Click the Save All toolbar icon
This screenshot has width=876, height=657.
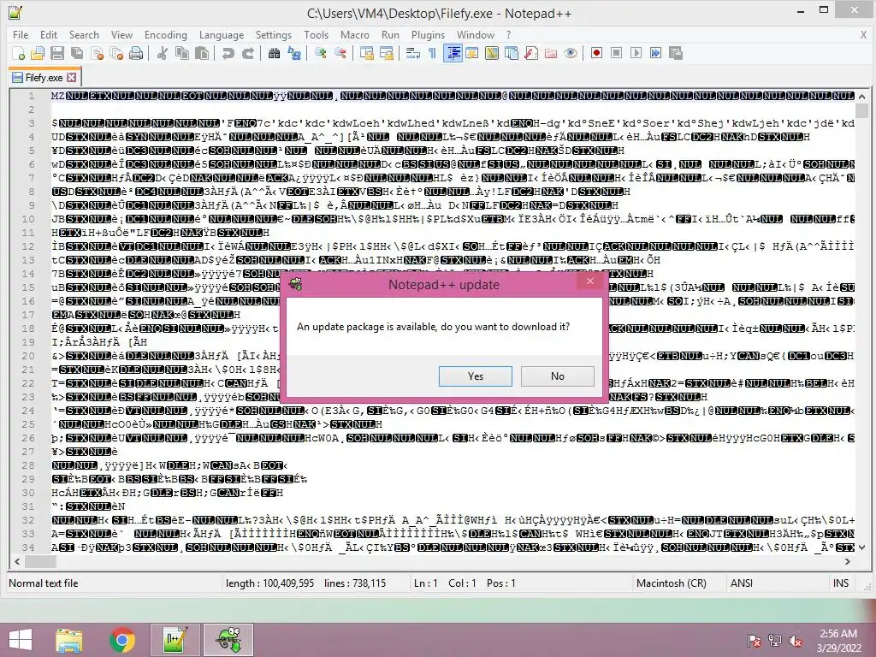coord(76,53)
